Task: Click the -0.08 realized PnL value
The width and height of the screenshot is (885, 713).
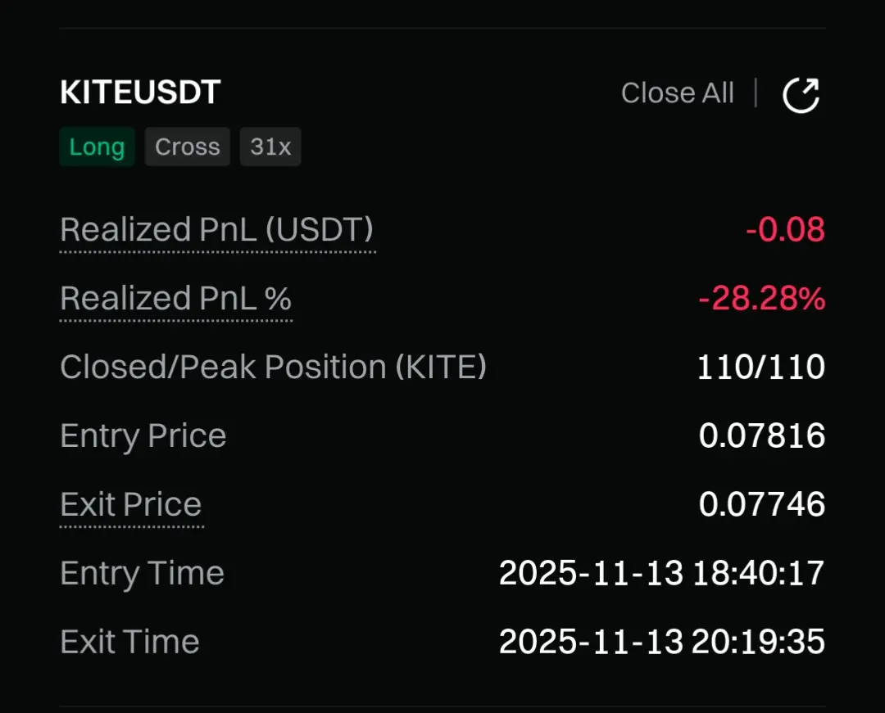Action: 785,230
